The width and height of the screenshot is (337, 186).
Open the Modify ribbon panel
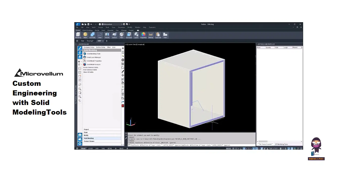107,35
